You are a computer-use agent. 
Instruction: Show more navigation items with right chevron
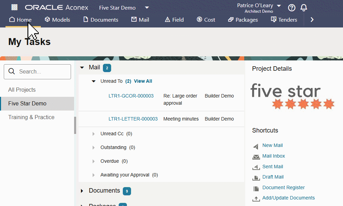312,20
